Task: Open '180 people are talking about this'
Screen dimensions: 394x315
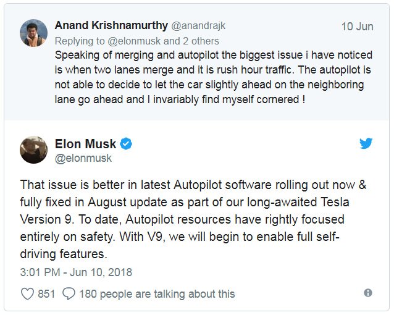Action: point(157,294)
